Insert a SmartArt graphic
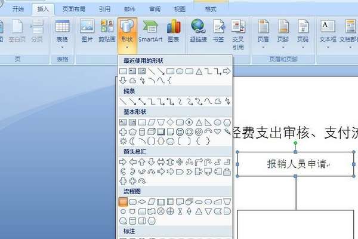 click(150, 31)
